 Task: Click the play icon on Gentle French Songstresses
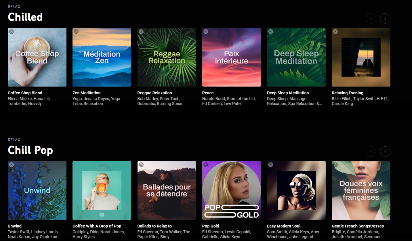[335, 165]
